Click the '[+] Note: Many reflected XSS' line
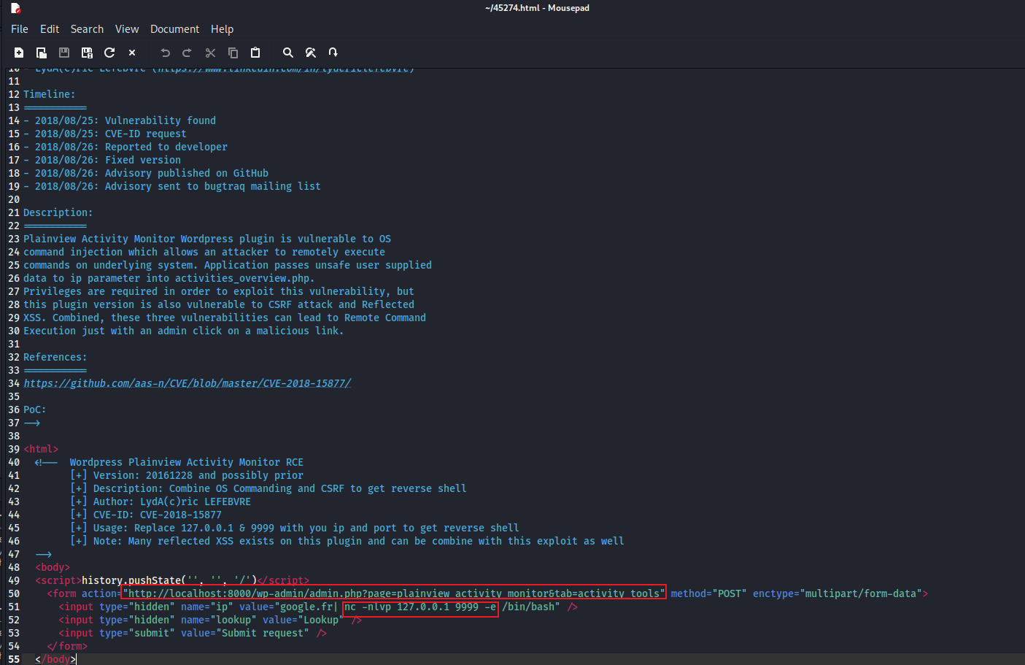The image size is (1025, 665). pyautogui.click(x=347, y=541)
